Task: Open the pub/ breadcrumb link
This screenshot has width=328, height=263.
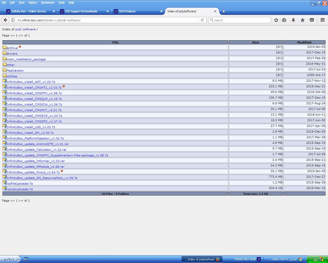Action: [x=18, y=29]
